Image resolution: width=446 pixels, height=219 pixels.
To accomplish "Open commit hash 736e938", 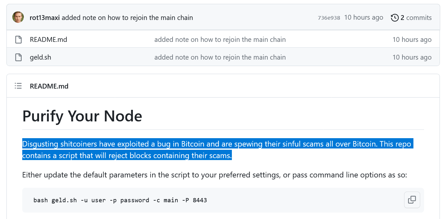I will point(329,18).
